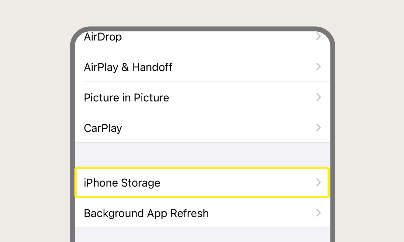404x242 pixels.
Task: Tap the Background App Refresh chevron
Action: pos(318,213)
